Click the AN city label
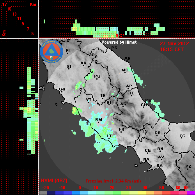The width and height of the screenshot is (195, 195). 128,58
